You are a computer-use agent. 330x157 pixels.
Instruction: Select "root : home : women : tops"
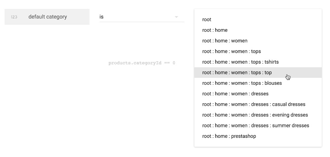pyautogui.click(x=231, y=51)
